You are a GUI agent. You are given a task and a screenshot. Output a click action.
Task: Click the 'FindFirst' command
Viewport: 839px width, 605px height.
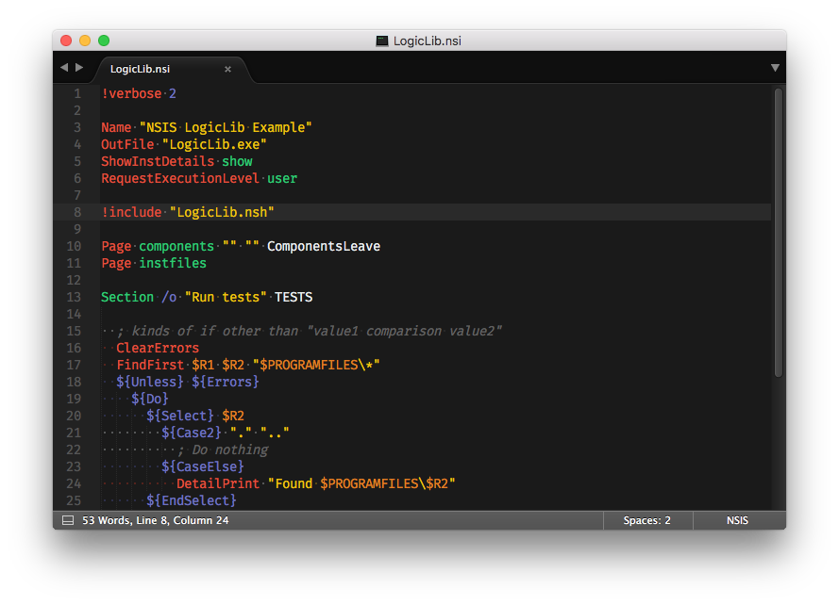[150, 365]
